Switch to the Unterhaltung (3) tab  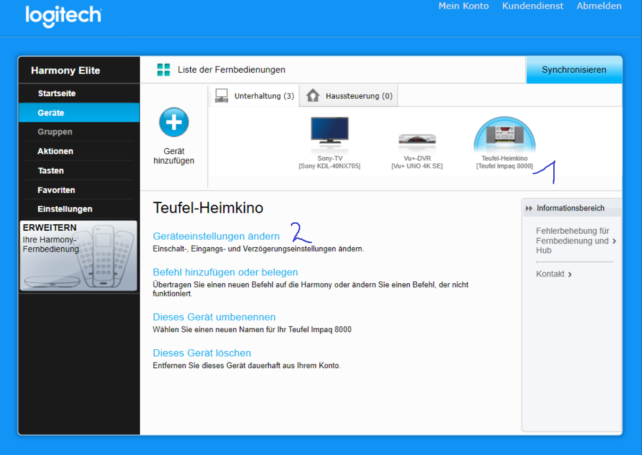coord(255,96)
